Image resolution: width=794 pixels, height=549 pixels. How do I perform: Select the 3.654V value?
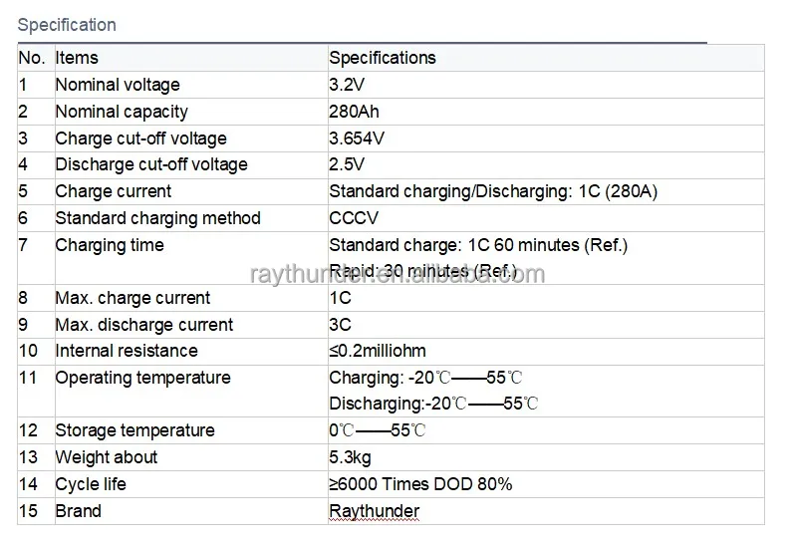click(356, 138)
